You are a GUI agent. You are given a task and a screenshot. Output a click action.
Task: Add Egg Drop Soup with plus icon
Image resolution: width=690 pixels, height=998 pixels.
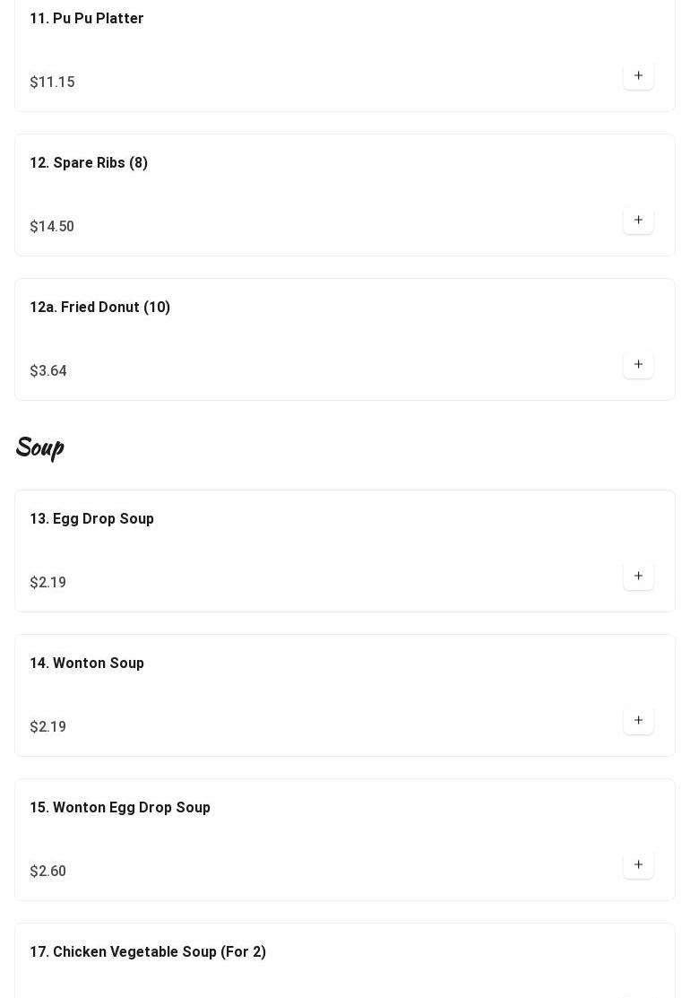(638, 576)
